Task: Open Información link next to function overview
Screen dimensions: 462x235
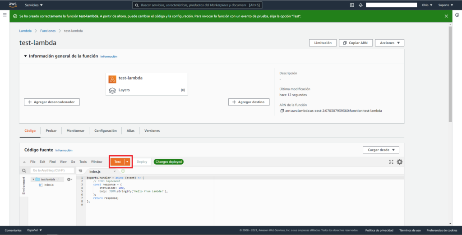Action: point(109,56)
